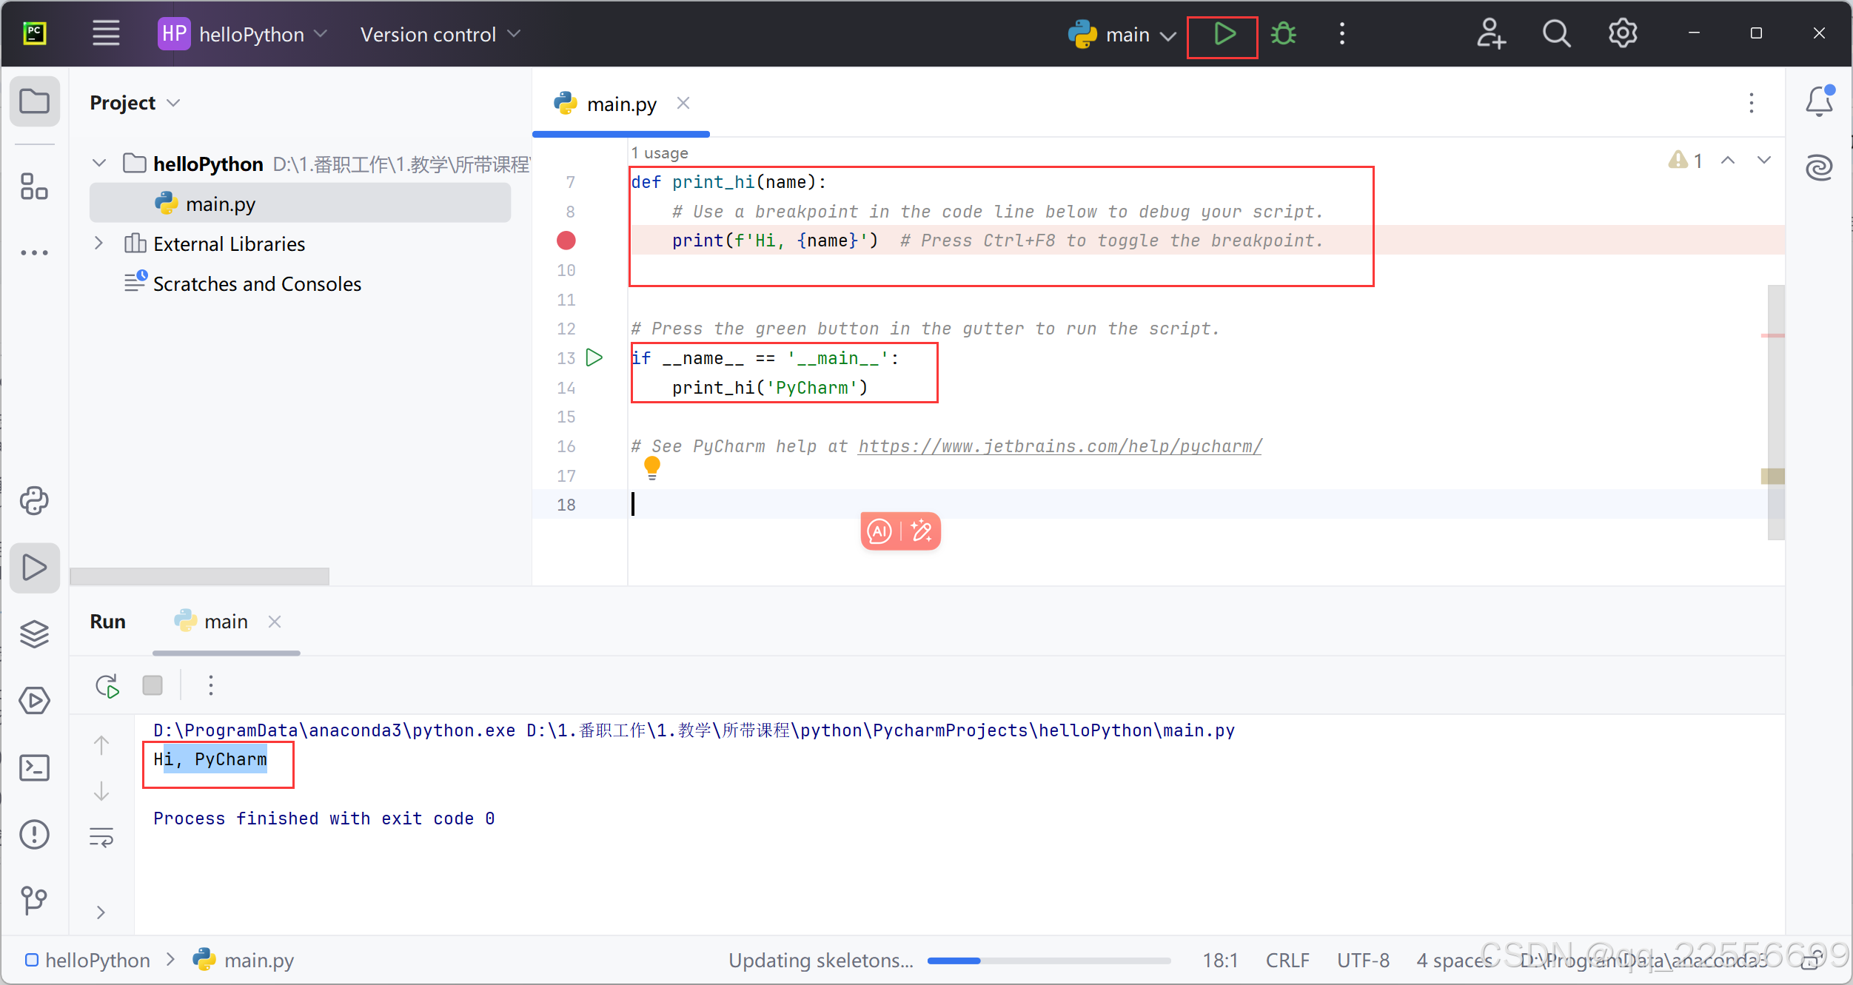The height and width of the screenshot is (985, 1853).
Task: Open line:column 18:1 go-to-line widget
Action: (x=1220, y=961)
